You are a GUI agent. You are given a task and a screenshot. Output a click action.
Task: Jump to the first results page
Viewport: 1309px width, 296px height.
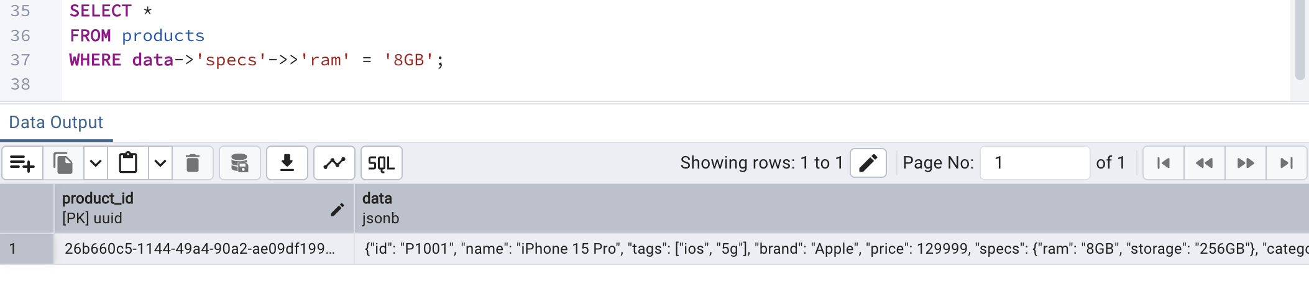click(1164, 163)
